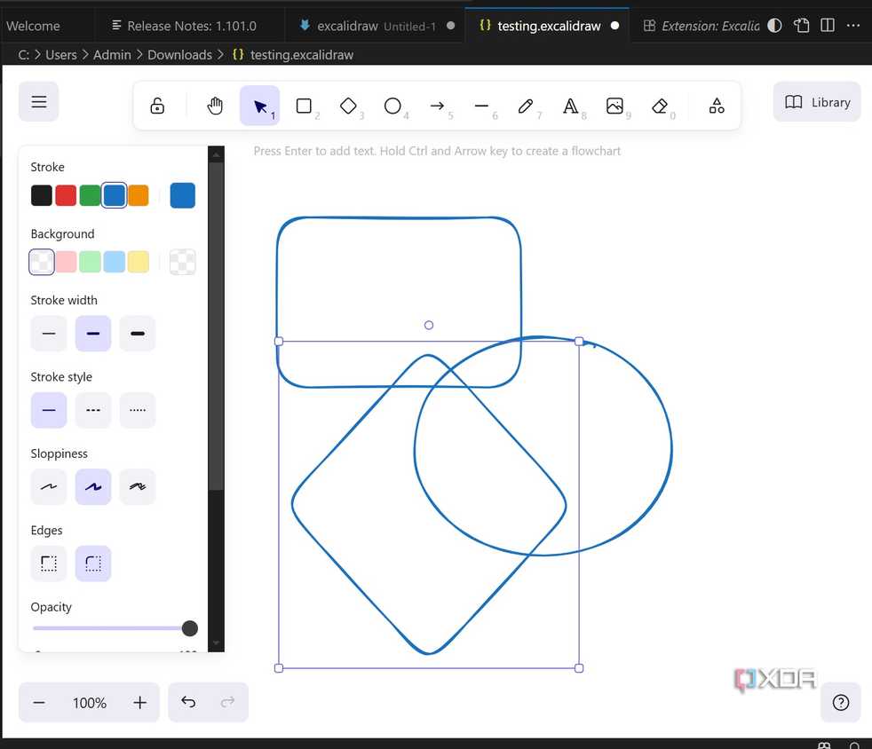Viewport: 872px width, 749px height.
Task: Open the hamburger main menu
Action: (39, 102)
